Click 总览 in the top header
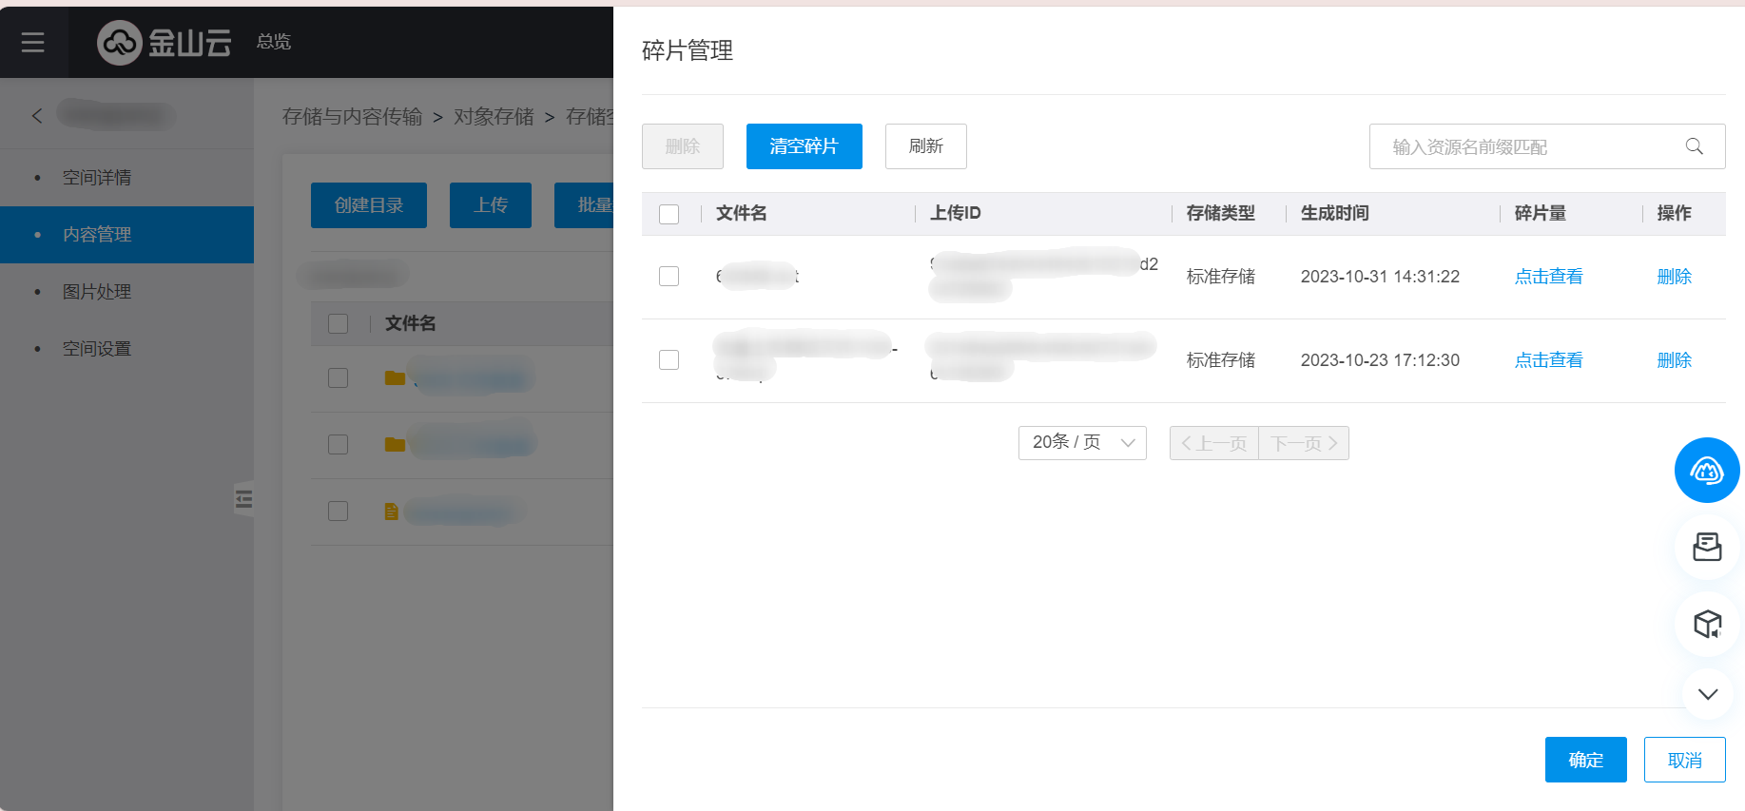 point(274,42)
